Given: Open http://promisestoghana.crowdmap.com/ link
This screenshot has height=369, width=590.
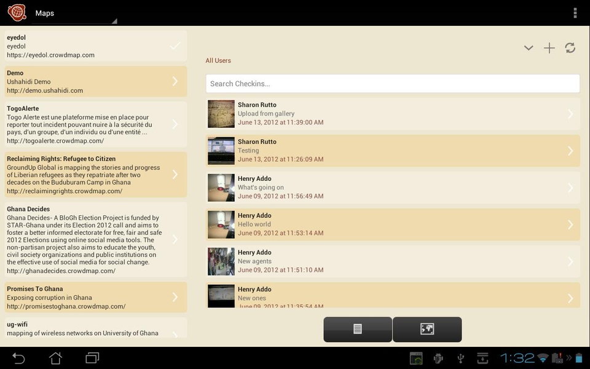Looking at the screenshot, I should point(66,306).
